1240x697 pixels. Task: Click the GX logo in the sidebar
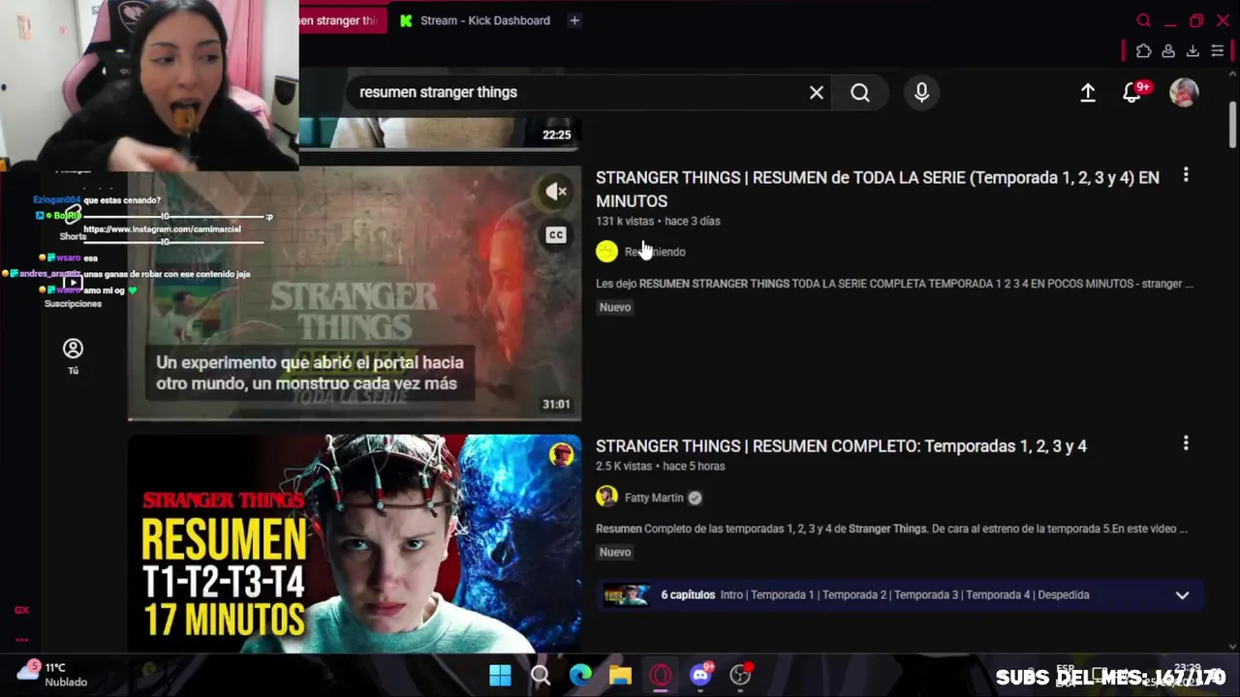click(21, 610)
